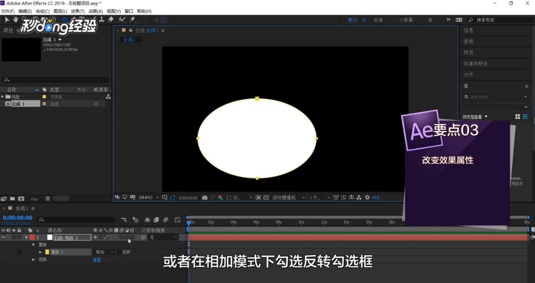This screenshot has width=535, height=283.
Task: Expand the 纯色 folder in Project panel
Action: pos(3,97)
